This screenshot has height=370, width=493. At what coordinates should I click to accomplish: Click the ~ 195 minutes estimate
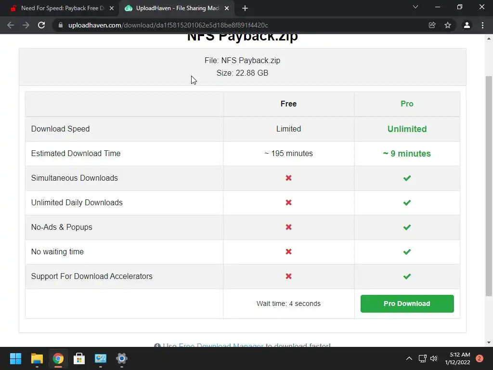pos(289,154)
